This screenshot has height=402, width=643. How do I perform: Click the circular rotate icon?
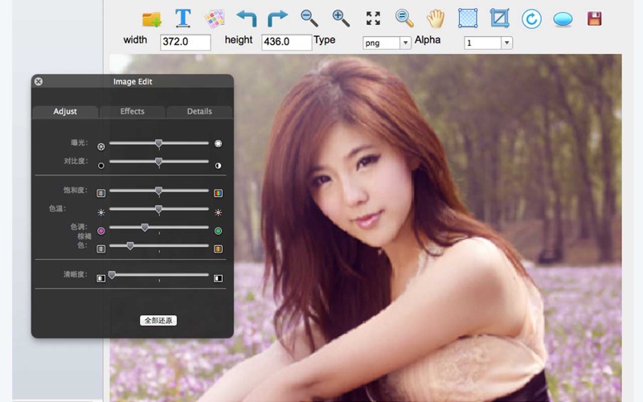[531, 18]
